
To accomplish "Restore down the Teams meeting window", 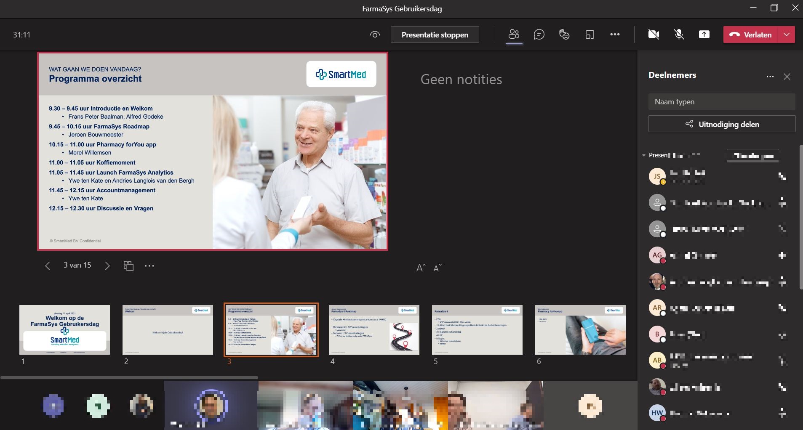I will click(x=774, y=8).
